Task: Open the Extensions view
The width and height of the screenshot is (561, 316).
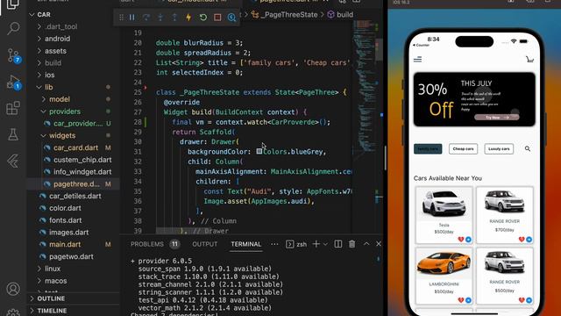Action: (x=13, y=108)
